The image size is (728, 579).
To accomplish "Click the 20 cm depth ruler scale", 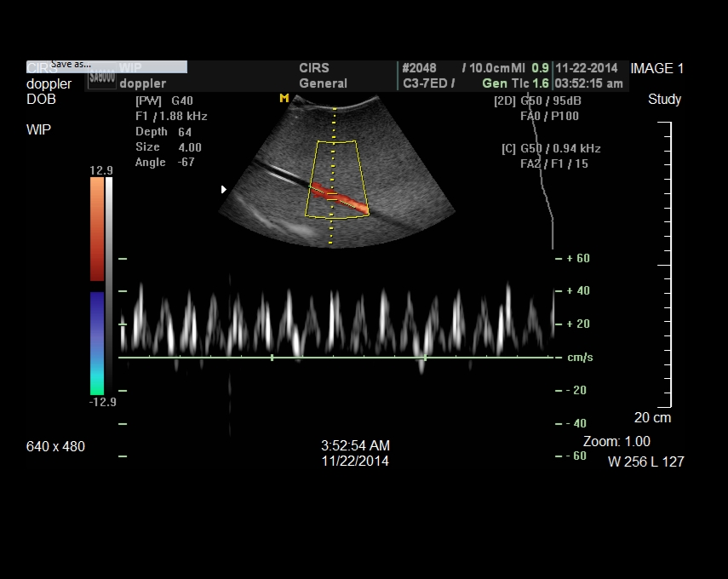I will pyautogui.click(x=667, y=266).
